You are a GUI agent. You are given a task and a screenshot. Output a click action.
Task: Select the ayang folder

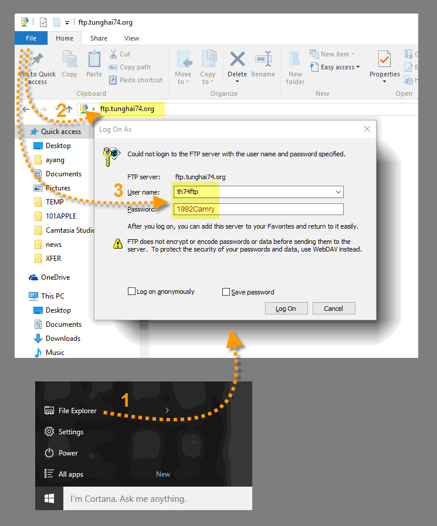click(49, 160)
